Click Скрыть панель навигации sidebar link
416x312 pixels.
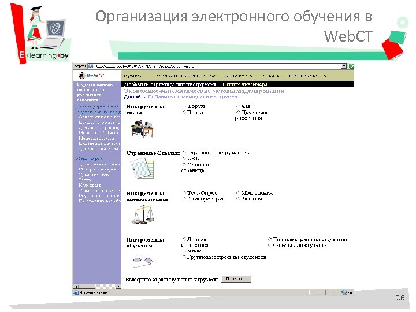coord(95,92)
